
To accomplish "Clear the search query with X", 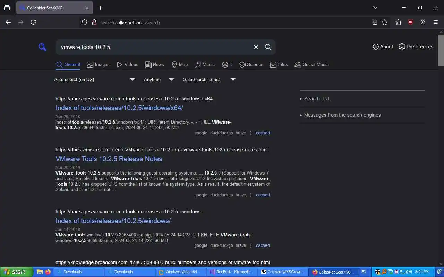I will click(x=256, y=47).
